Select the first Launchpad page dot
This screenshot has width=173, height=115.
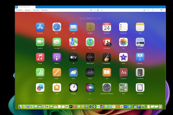pyautogui.click(x=89, y=99)
